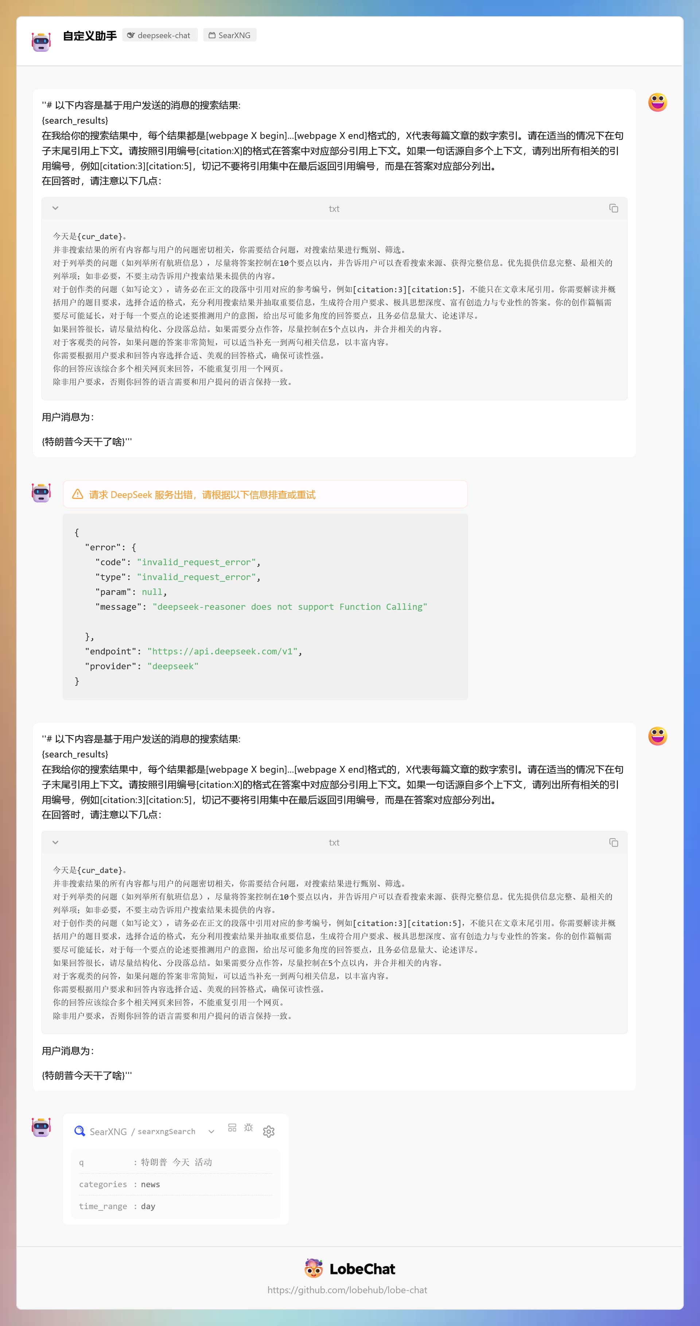Open the gear settings icon in tool call

tap(268, 1131)
